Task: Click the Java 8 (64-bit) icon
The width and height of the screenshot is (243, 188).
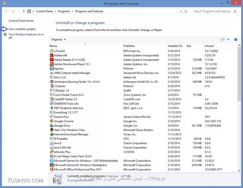Action: [x=52, y=148]
